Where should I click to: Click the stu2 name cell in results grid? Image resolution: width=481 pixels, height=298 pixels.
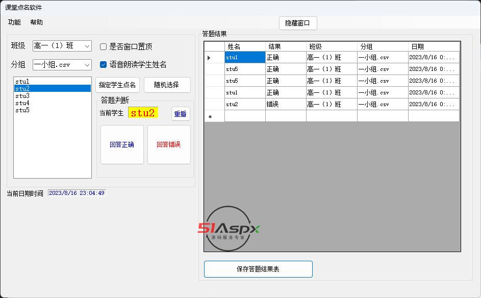tap(245, 104)
